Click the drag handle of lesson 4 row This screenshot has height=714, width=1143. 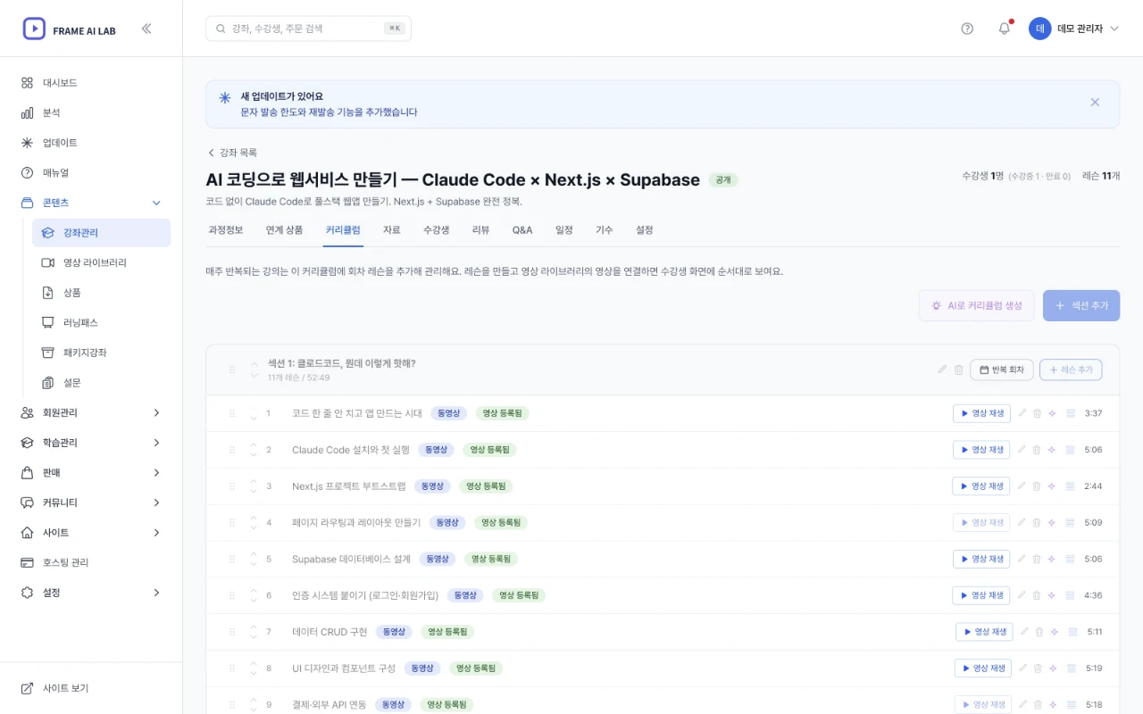[x=232, y=522]
